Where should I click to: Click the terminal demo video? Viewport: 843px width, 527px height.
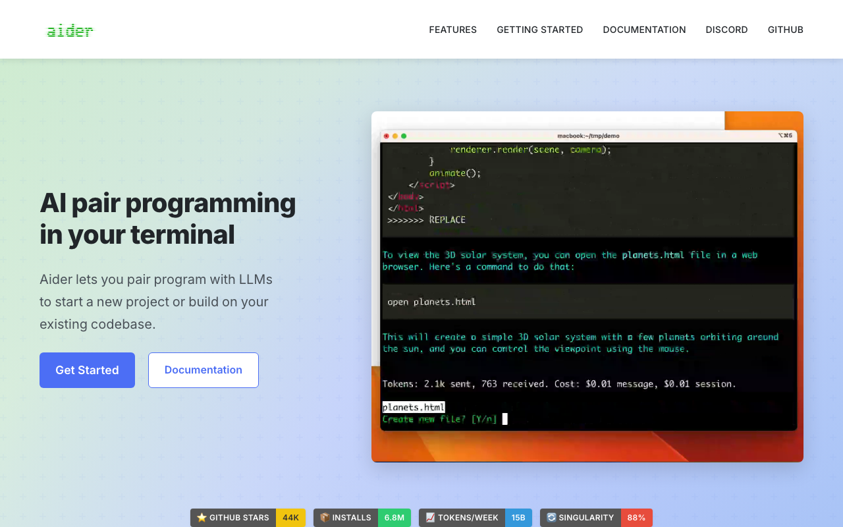(x=587, y=287)
